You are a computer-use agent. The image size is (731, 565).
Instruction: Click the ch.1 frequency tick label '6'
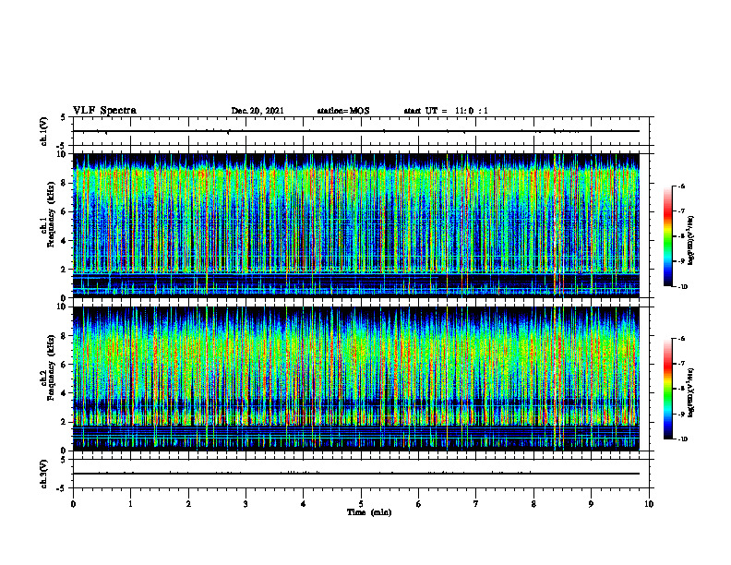[64, 211]
